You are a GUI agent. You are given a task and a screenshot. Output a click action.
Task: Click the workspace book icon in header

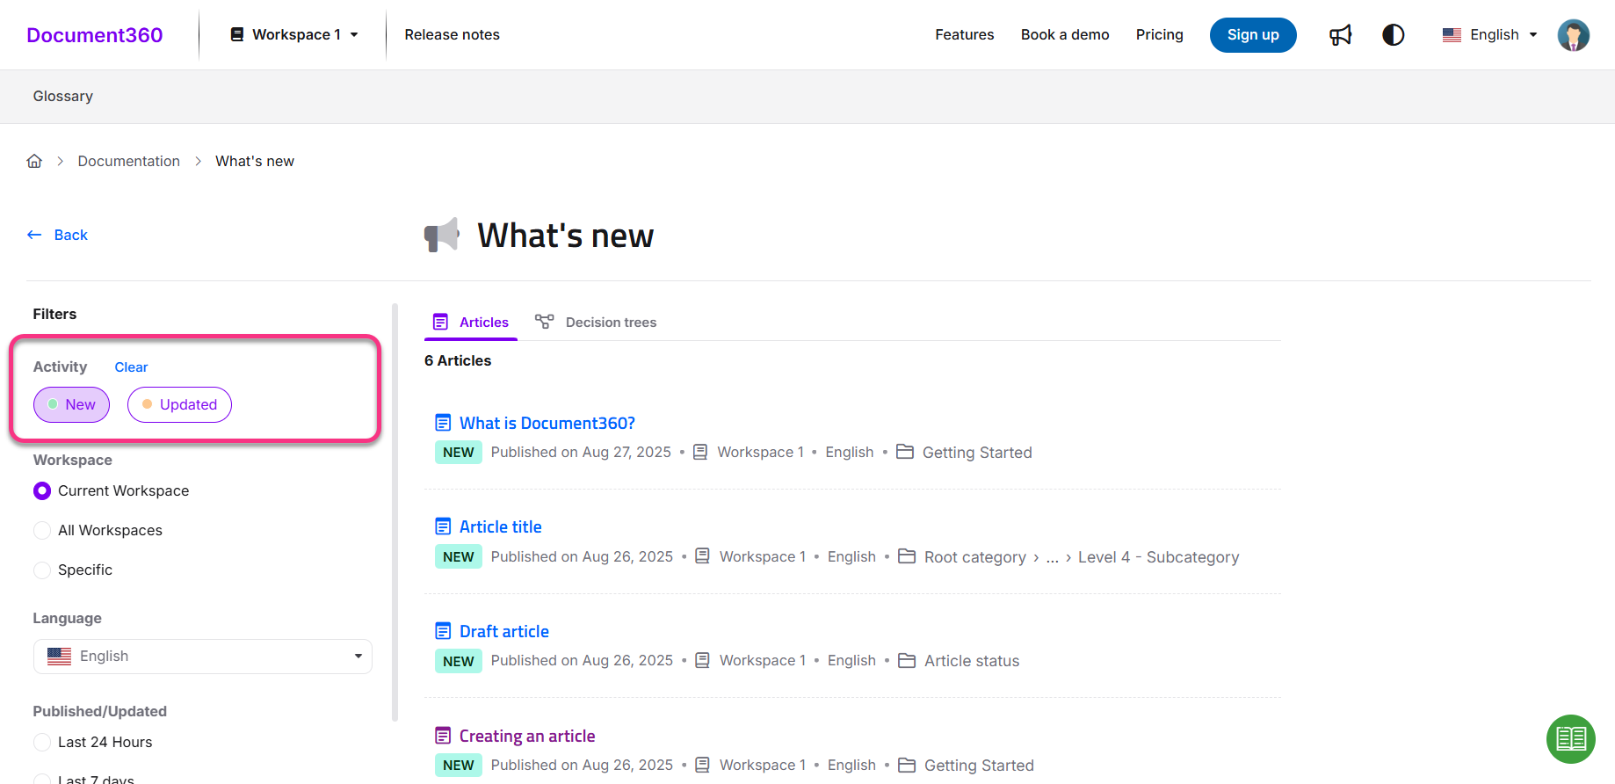(x=236, y=34)
